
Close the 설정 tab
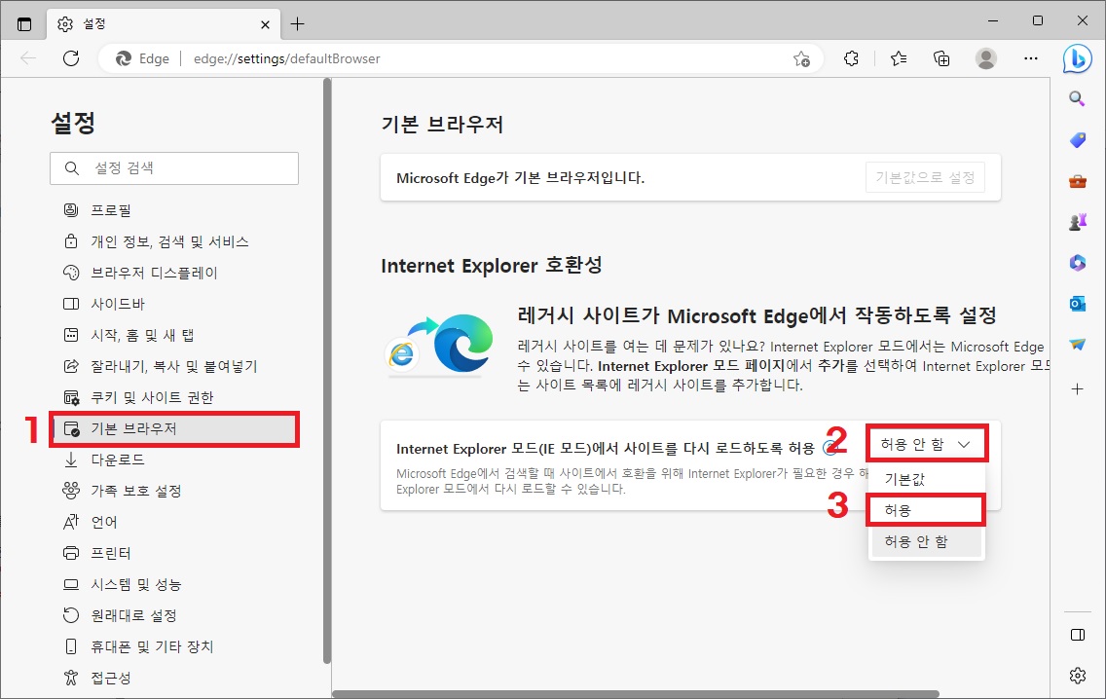pyautogui.click(x=265, y=24)
